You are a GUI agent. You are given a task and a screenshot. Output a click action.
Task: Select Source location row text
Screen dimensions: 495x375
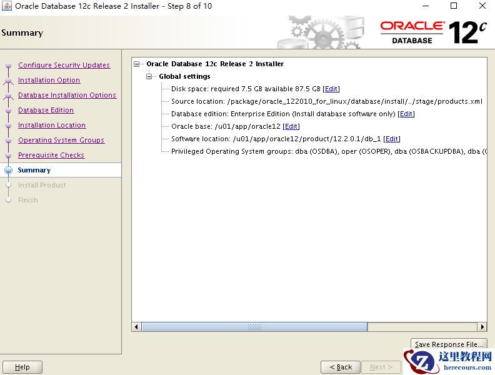click(x=327, y=101)
